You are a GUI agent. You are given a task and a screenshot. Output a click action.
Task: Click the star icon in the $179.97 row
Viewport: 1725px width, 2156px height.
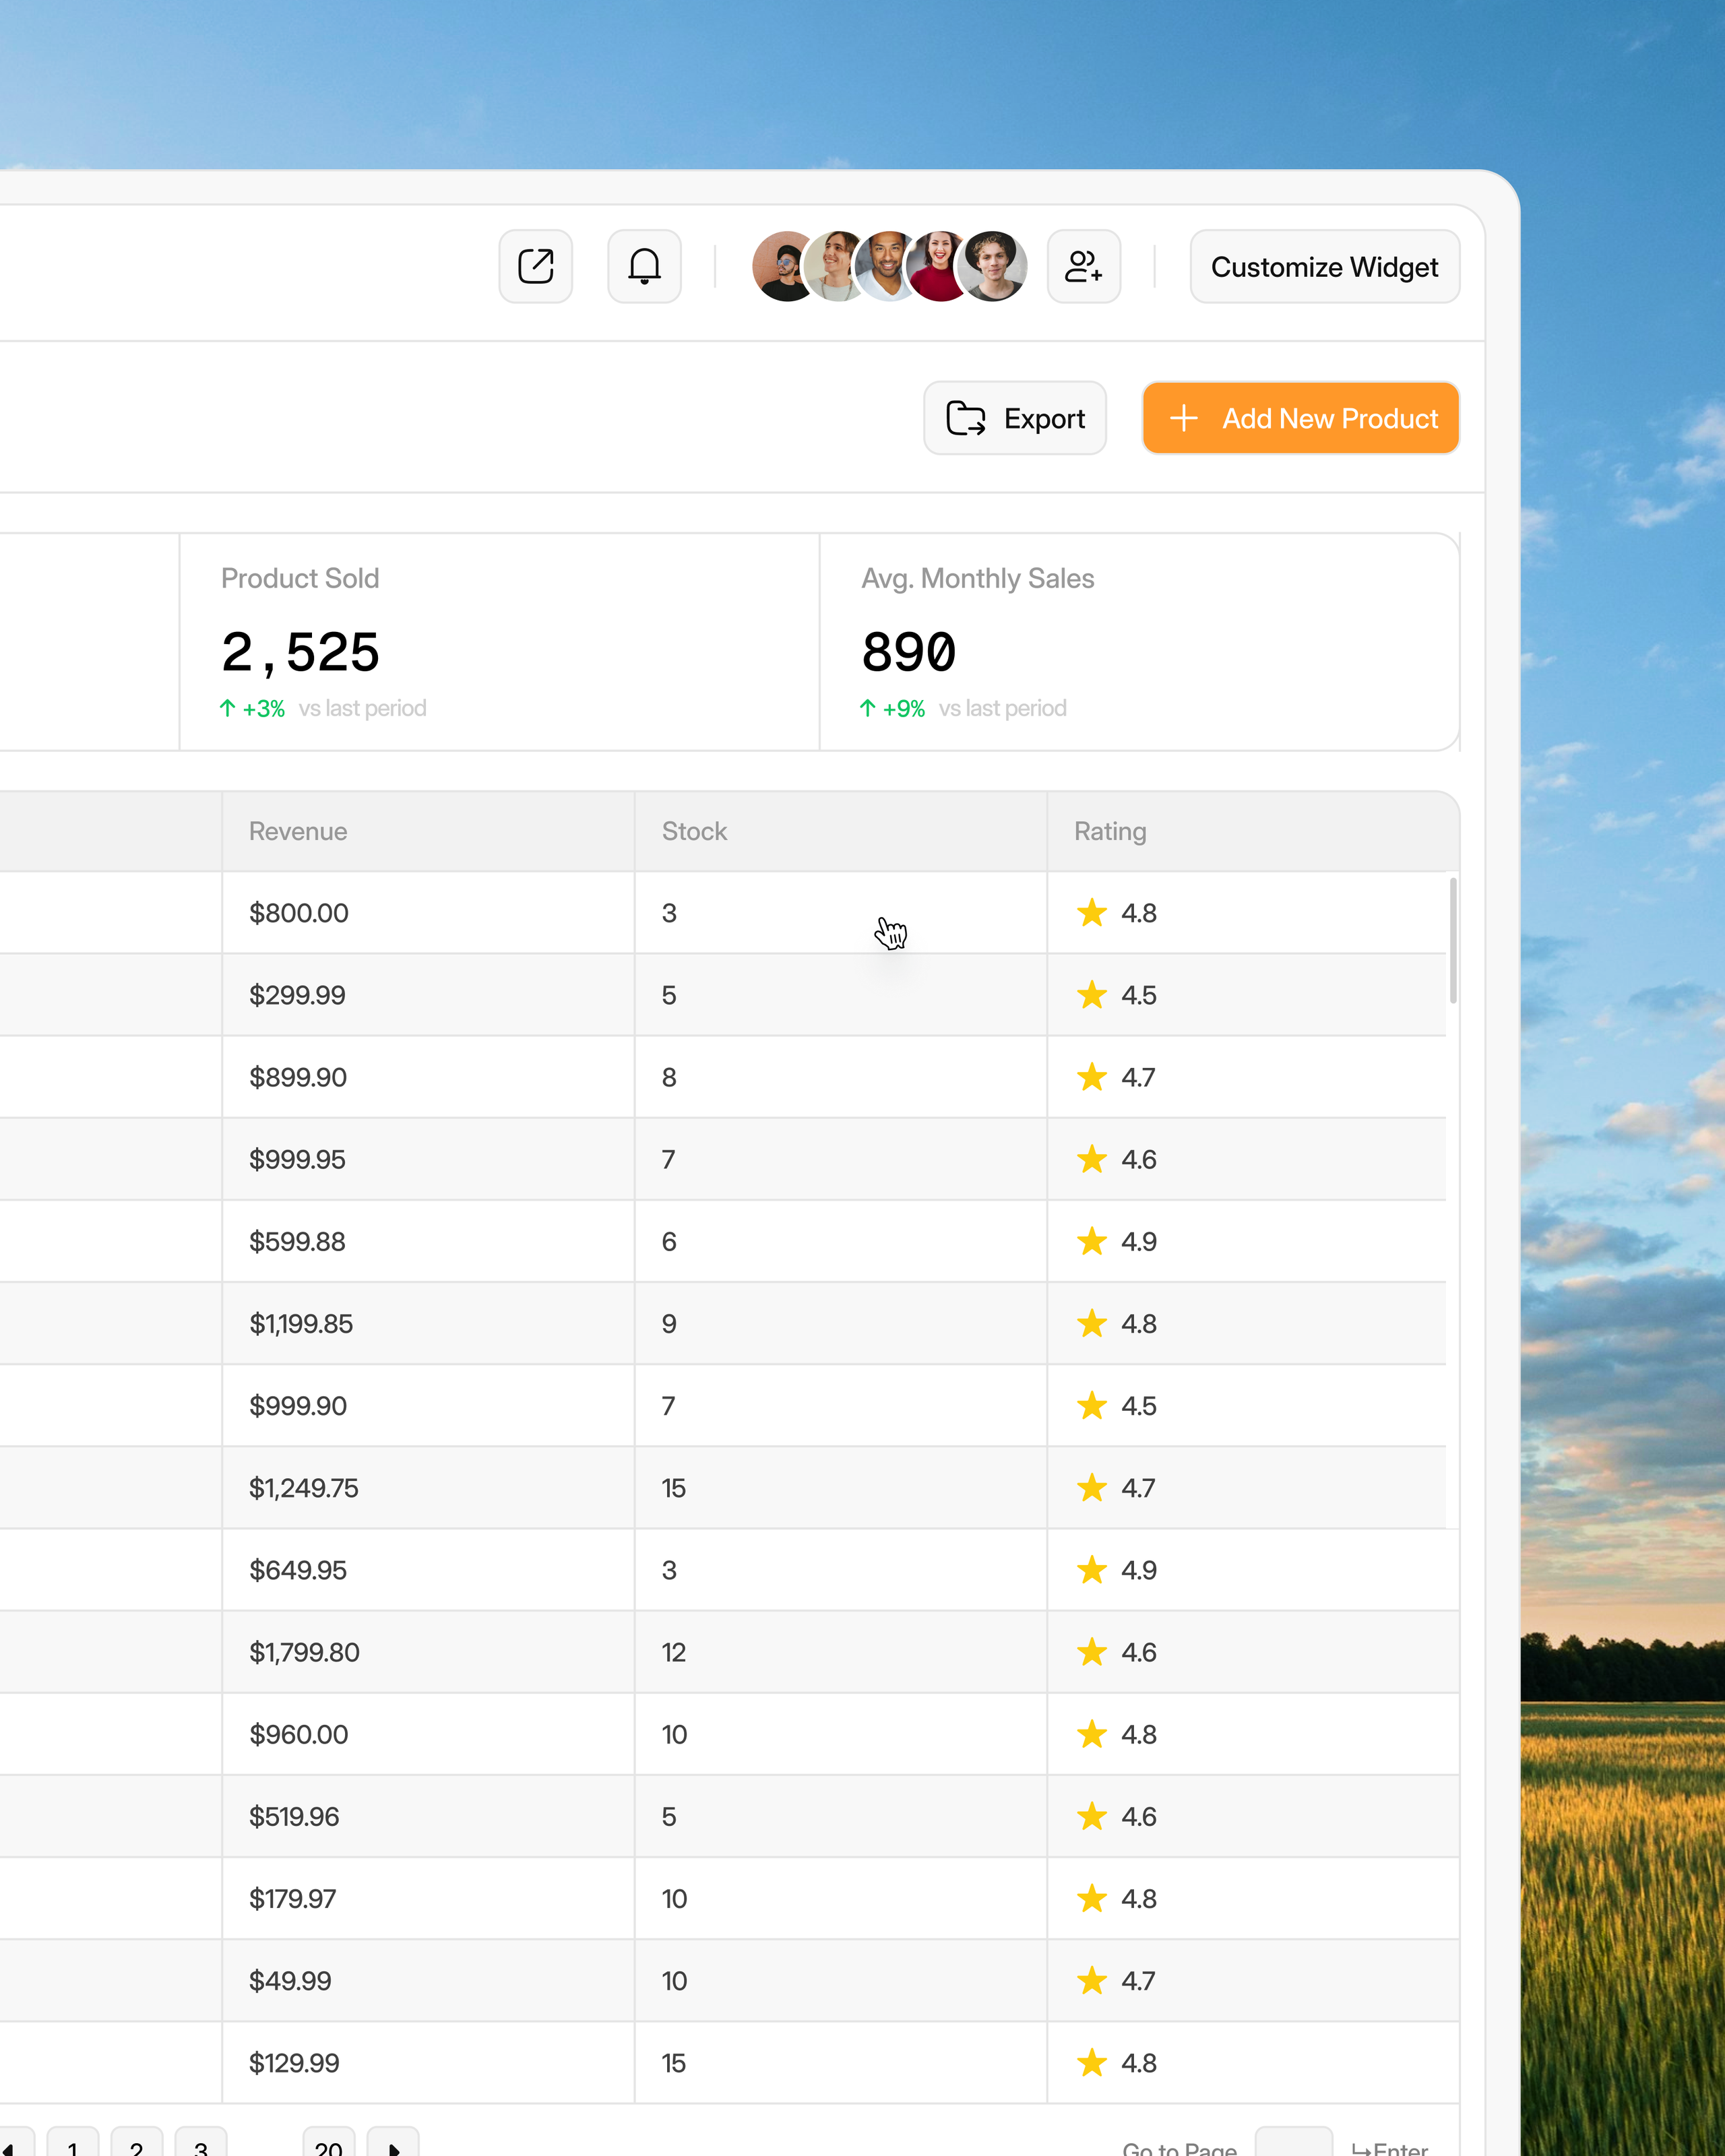pyautogui.click(x=1091, y=1897)
